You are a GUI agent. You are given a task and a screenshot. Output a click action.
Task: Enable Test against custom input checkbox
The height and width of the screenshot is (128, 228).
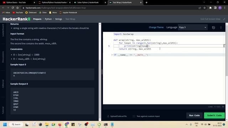[x=134, y=116]
